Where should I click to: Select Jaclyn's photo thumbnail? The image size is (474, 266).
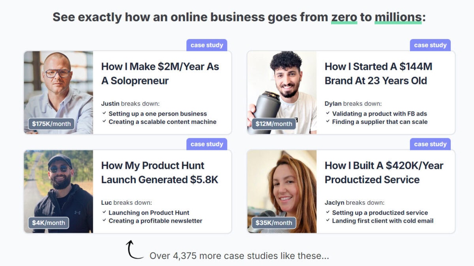pyautogui.click(x=282, y=191)
